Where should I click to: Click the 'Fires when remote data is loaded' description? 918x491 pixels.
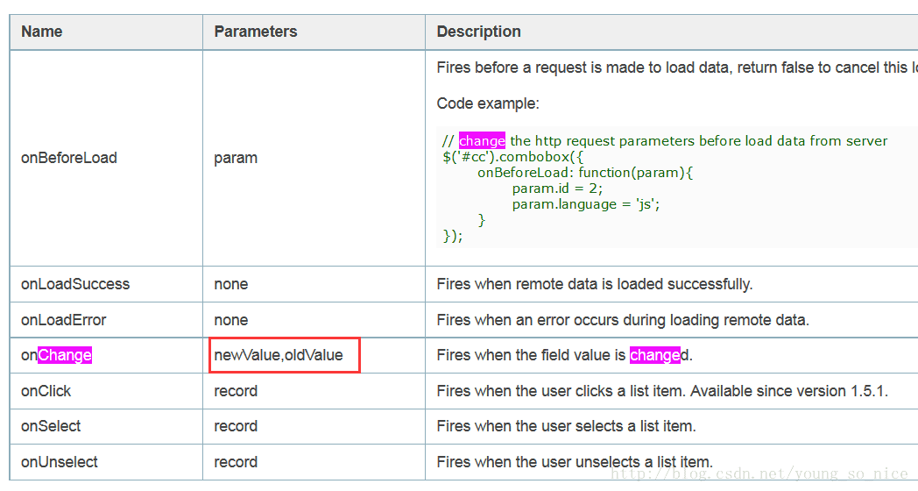click(x=594, y=284)
